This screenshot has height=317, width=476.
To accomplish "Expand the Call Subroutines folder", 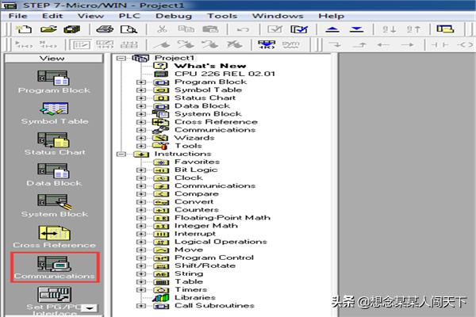I will [140, 306].
